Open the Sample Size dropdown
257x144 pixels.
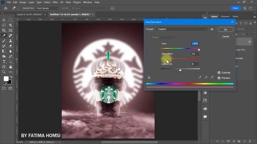[x=47, y=8]
